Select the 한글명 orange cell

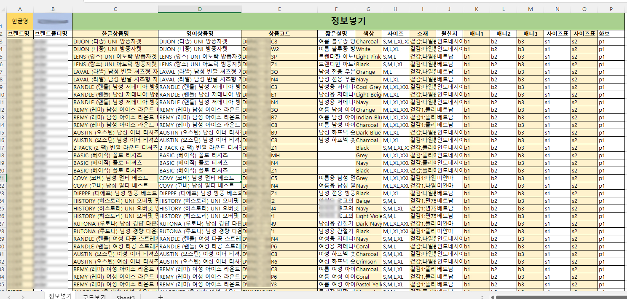point(20,21)
